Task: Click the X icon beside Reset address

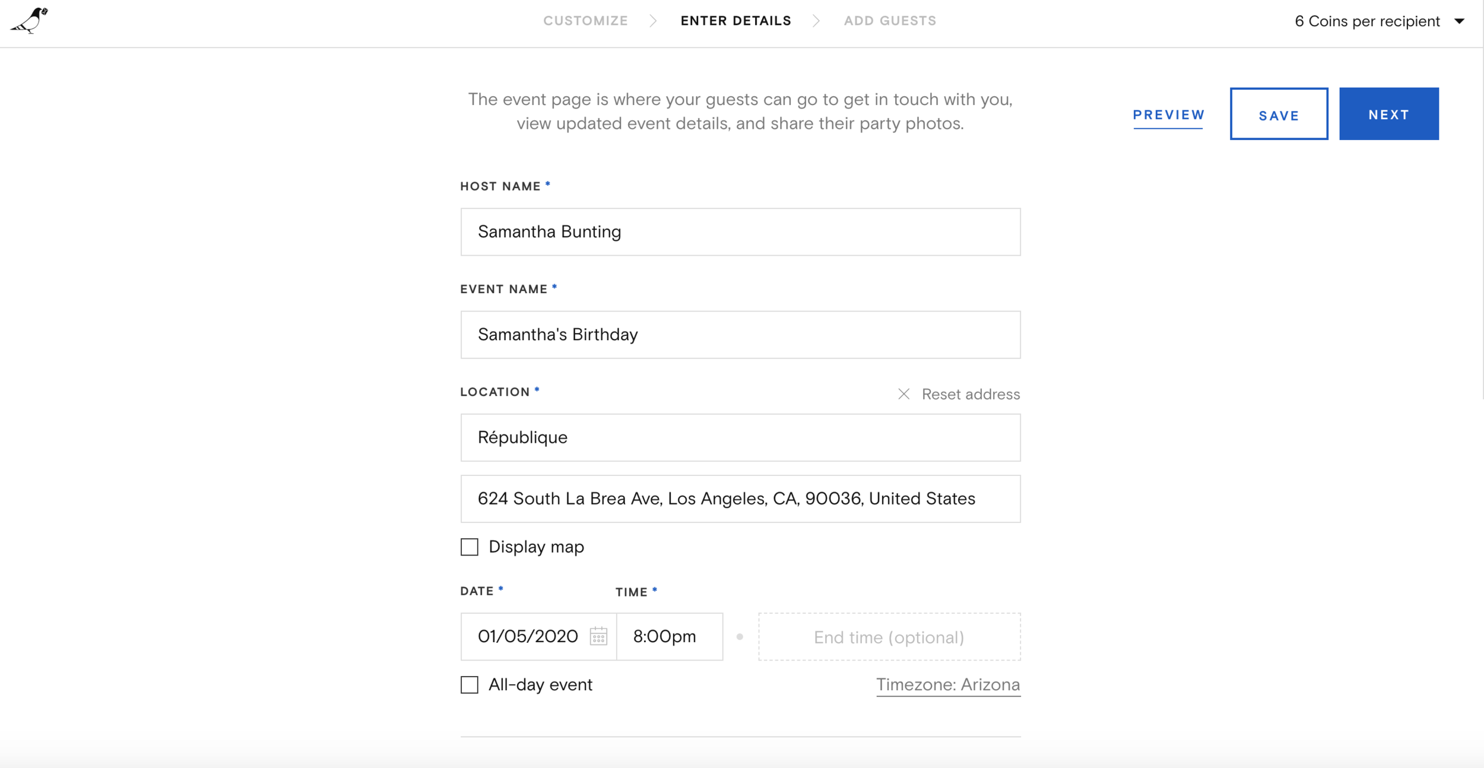Action: pyautogui.click(x=903, y=394)
